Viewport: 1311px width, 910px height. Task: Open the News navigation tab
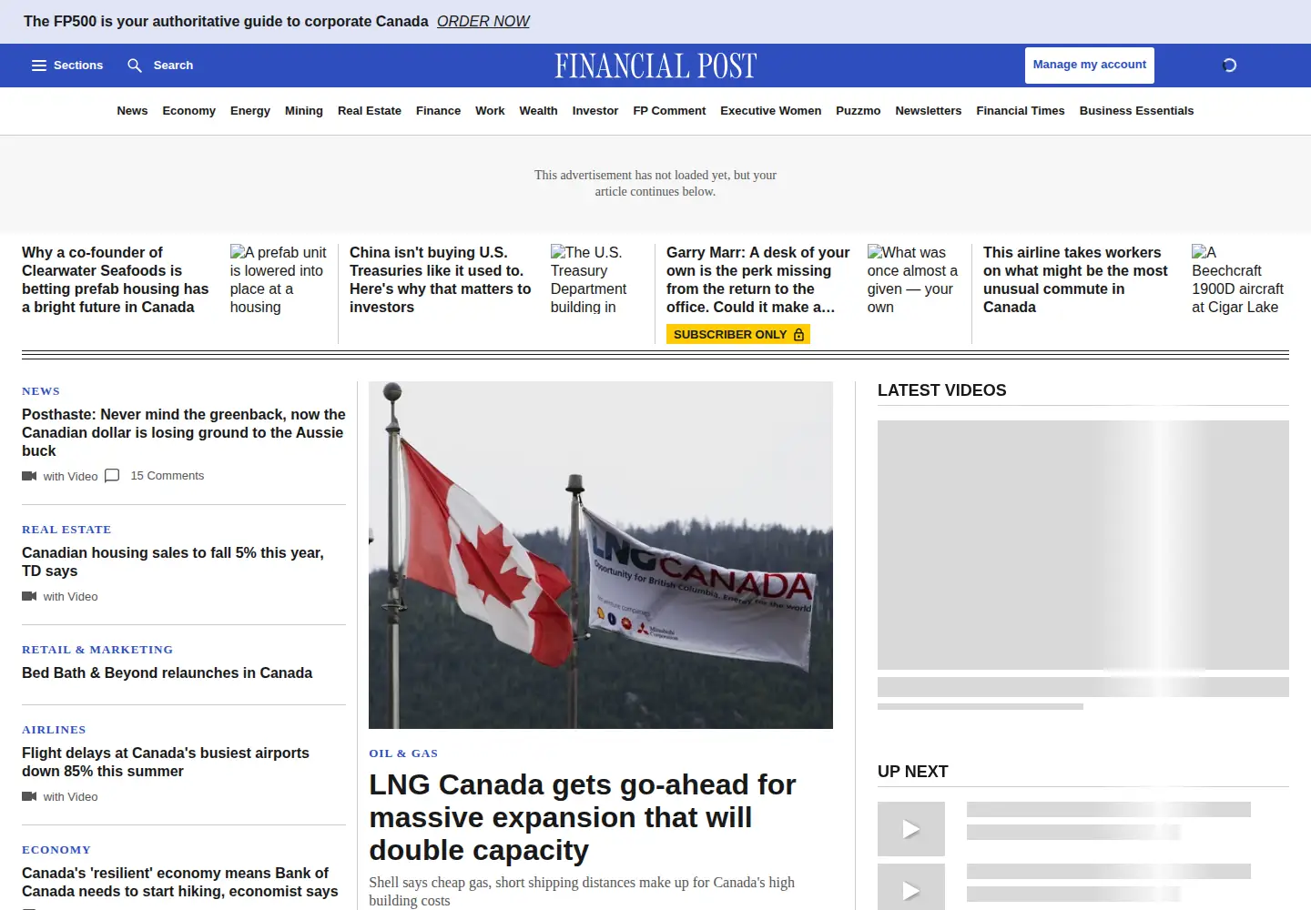(x=132, y=111)
